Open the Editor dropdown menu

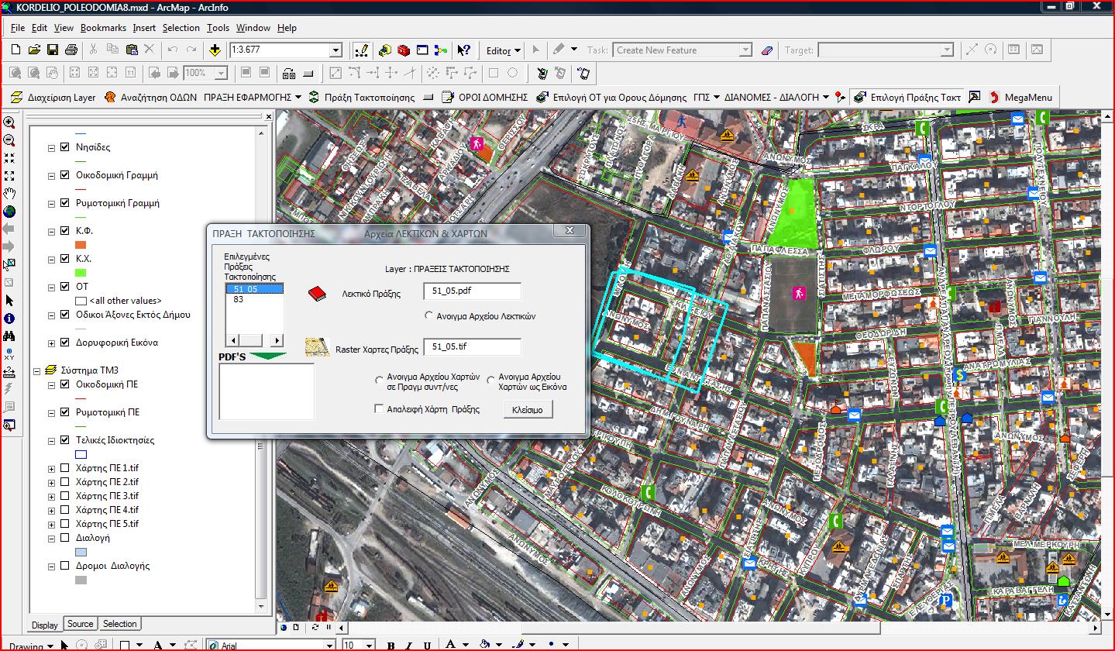[503, 50]
